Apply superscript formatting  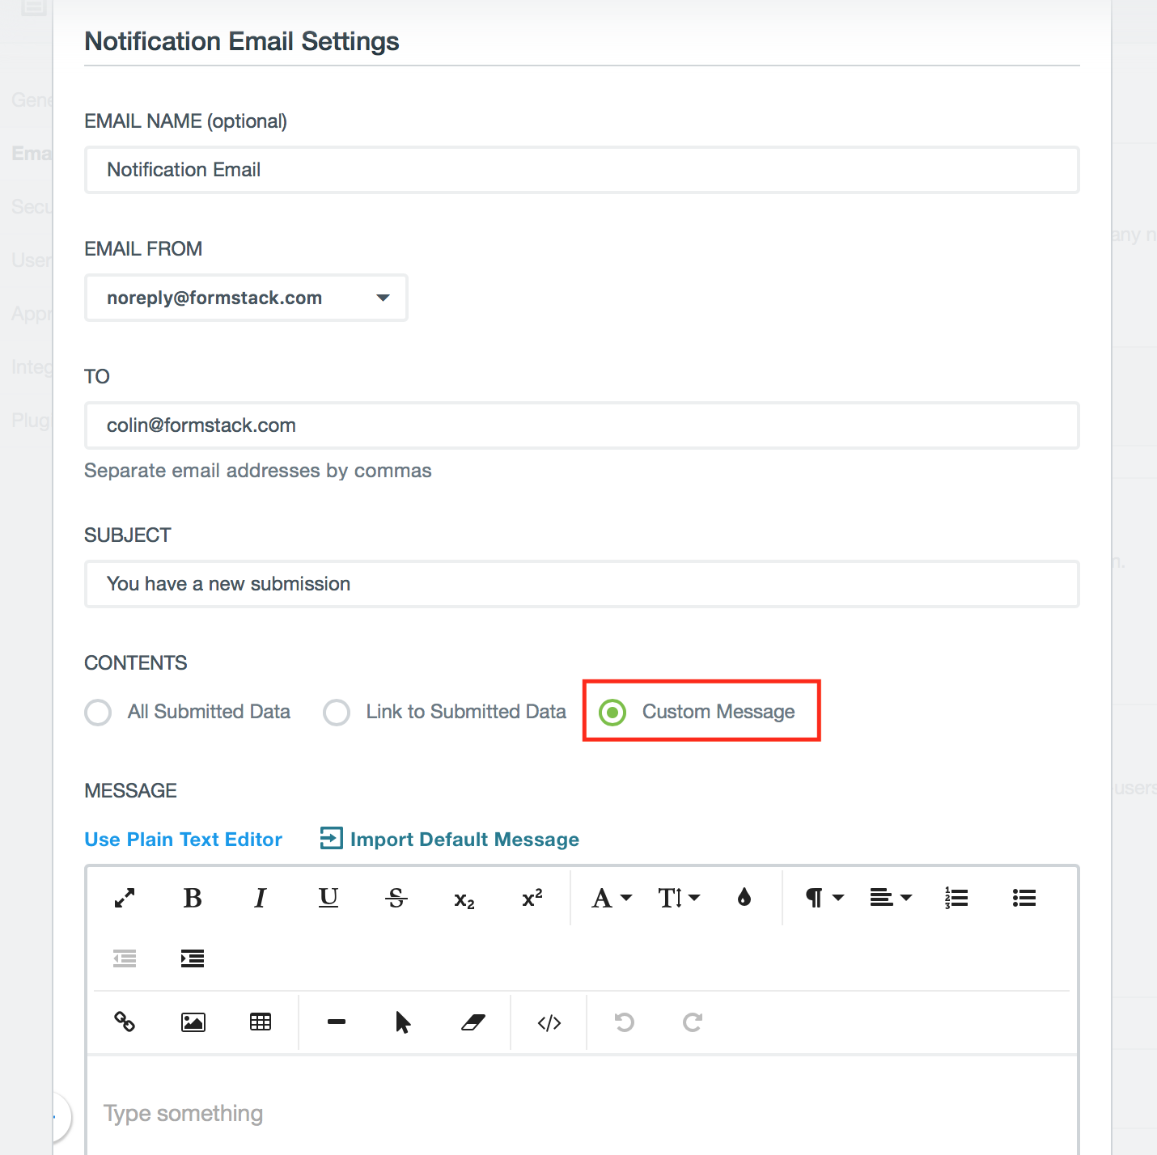point(531,898)
